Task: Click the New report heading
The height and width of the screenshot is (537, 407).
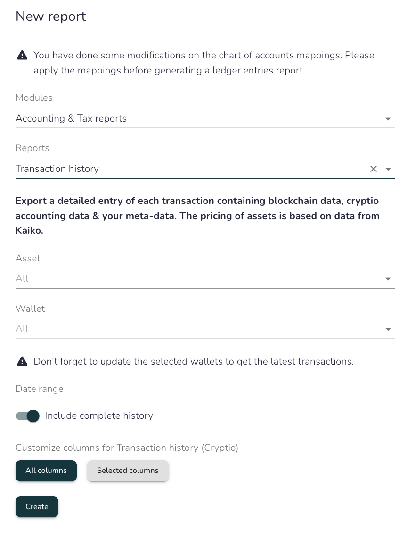Action: pos(51,16)
